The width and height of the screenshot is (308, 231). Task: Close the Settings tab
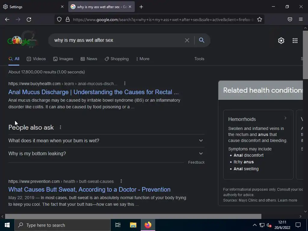(x=62, y=7)
